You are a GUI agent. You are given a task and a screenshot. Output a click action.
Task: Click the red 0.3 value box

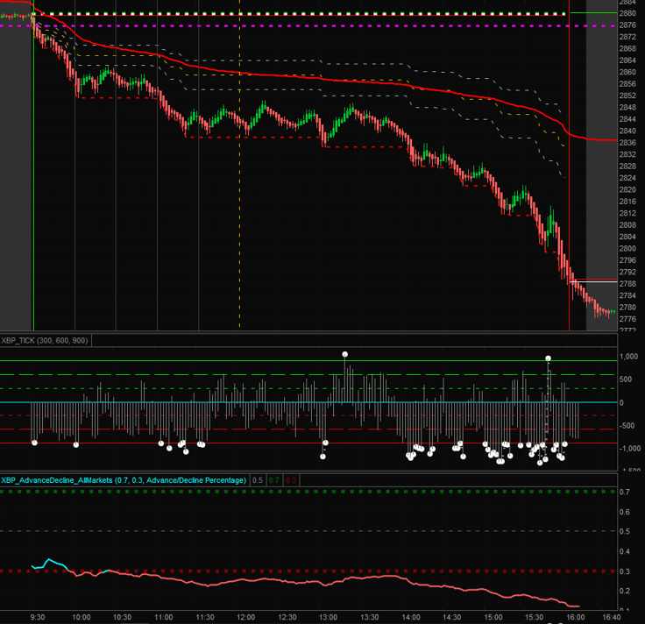click(x=290, y=480)
